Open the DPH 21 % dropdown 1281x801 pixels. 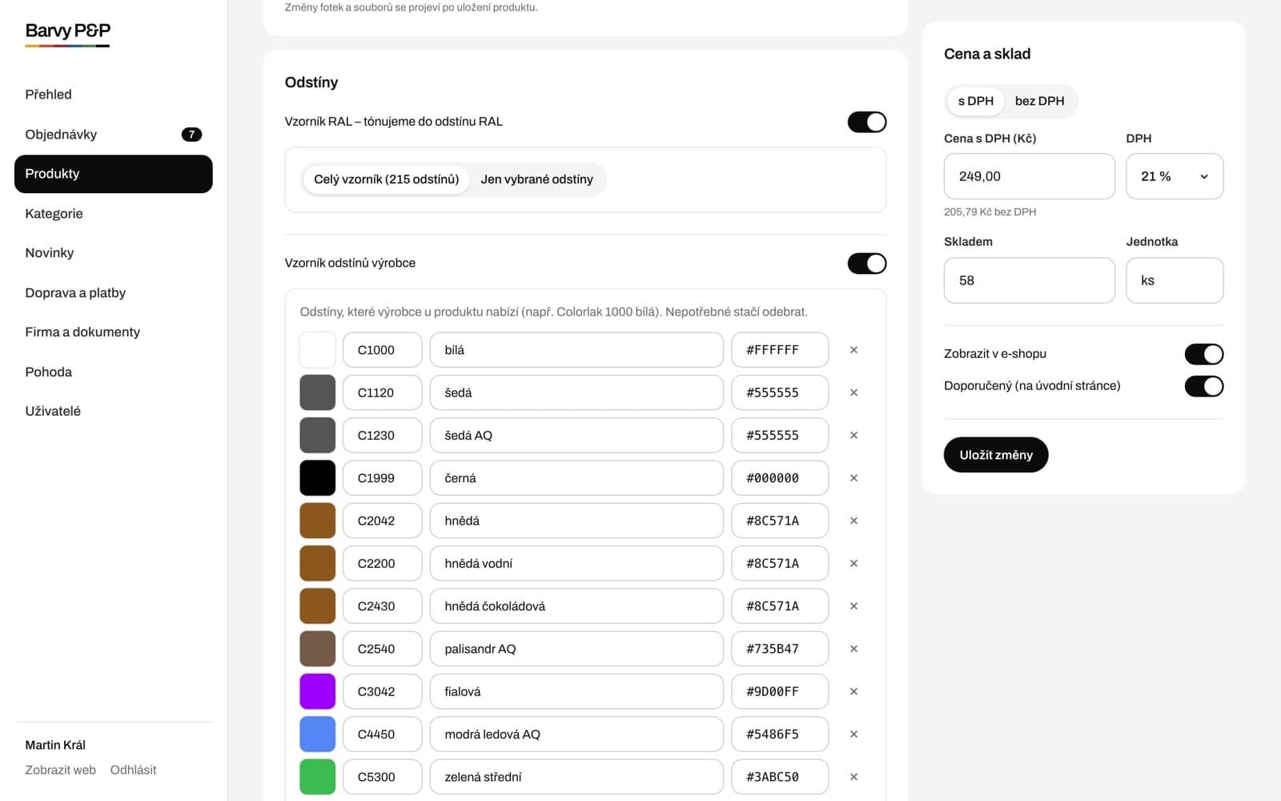(x=1175, y=176)
